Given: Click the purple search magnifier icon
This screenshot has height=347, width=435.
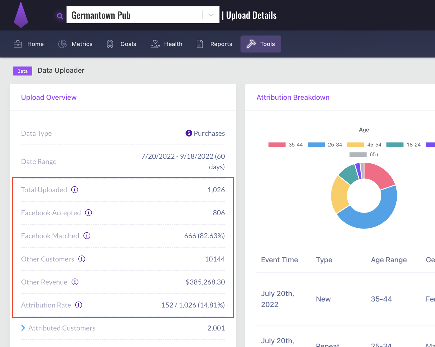Looking at the screenshot, I should coord(60,16).
